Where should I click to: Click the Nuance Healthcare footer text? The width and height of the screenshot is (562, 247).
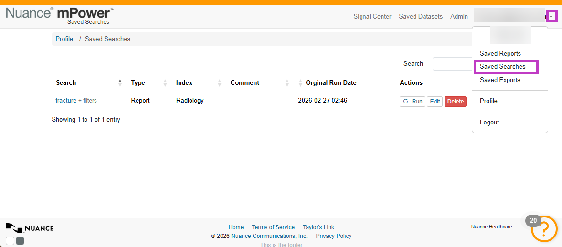coord(491,227)
